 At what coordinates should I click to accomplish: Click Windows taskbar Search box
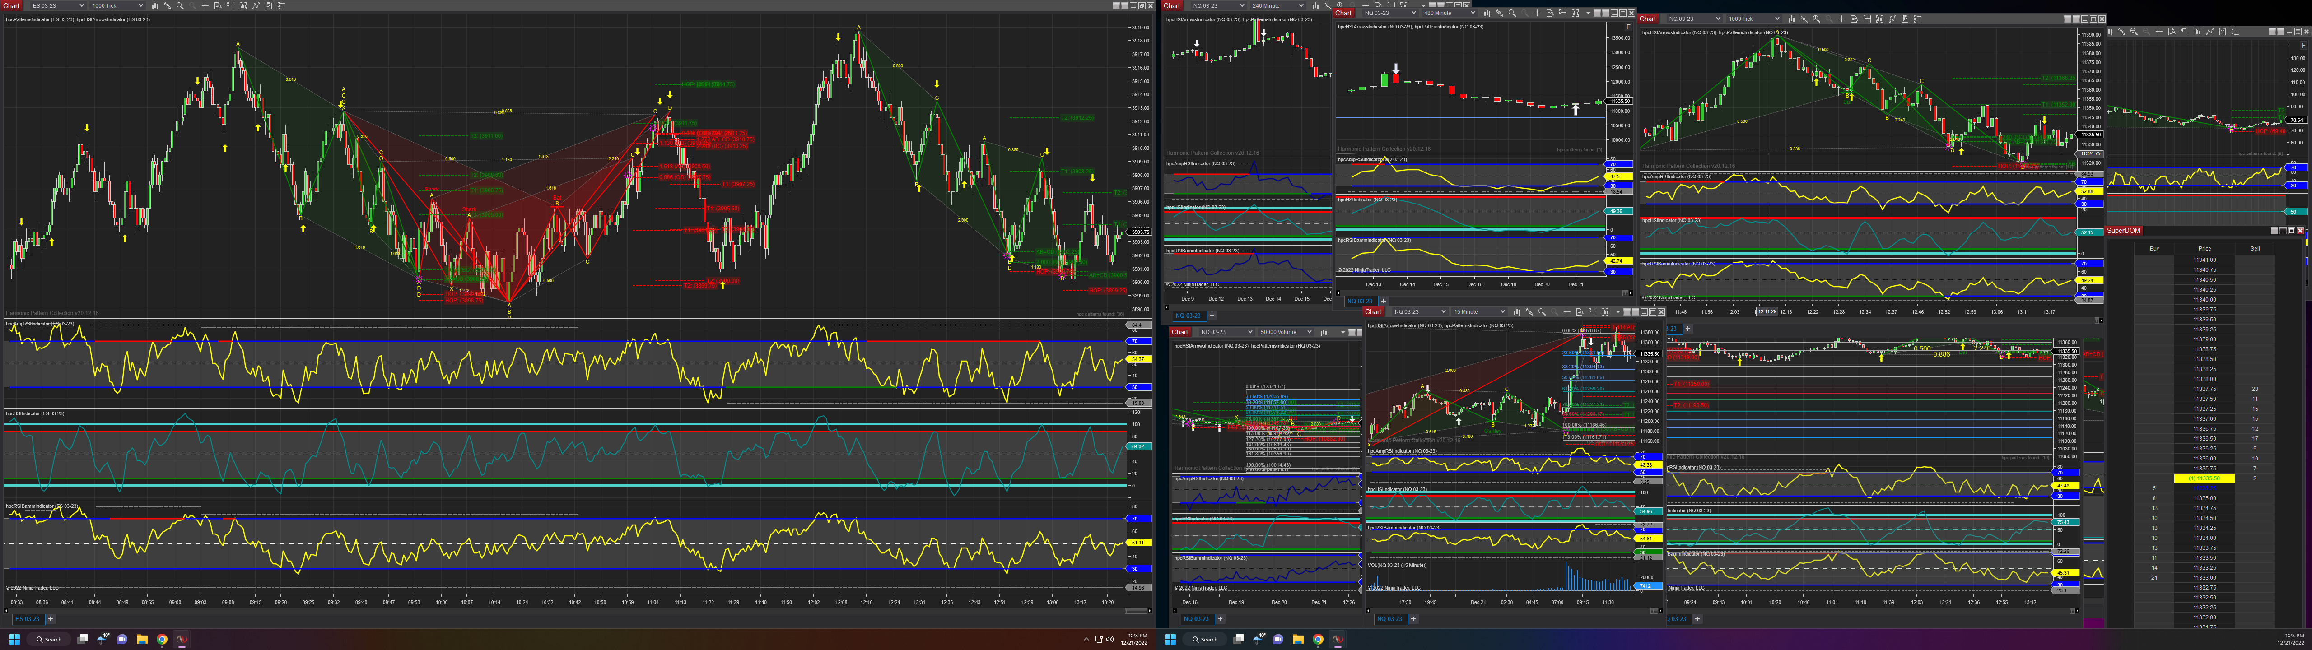[49, 639]
